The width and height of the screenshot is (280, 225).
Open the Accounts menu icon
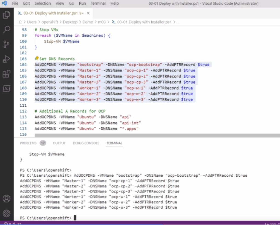6,199
